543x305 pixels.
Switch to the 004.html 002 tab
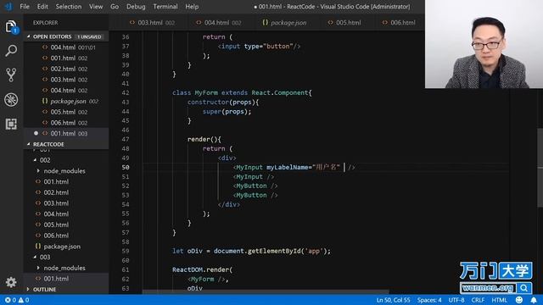[218, 23]
